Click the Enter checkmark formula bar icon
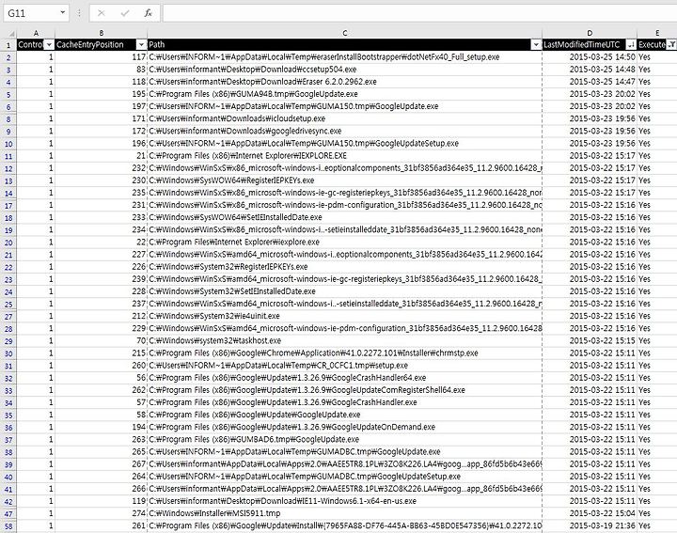 click(125, 13)
